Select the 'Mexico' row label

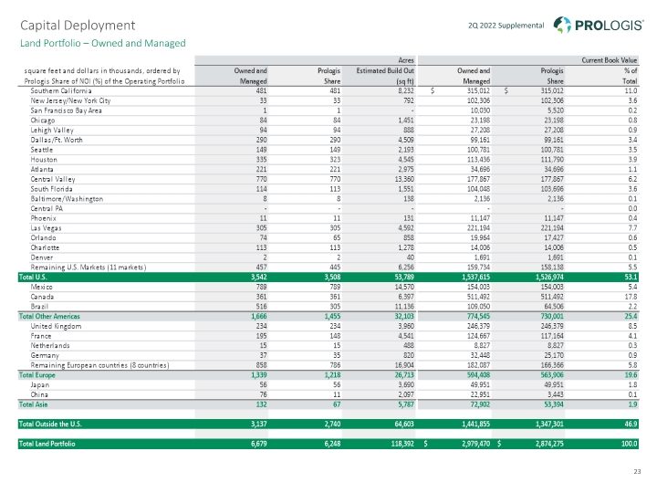point(41,288)
